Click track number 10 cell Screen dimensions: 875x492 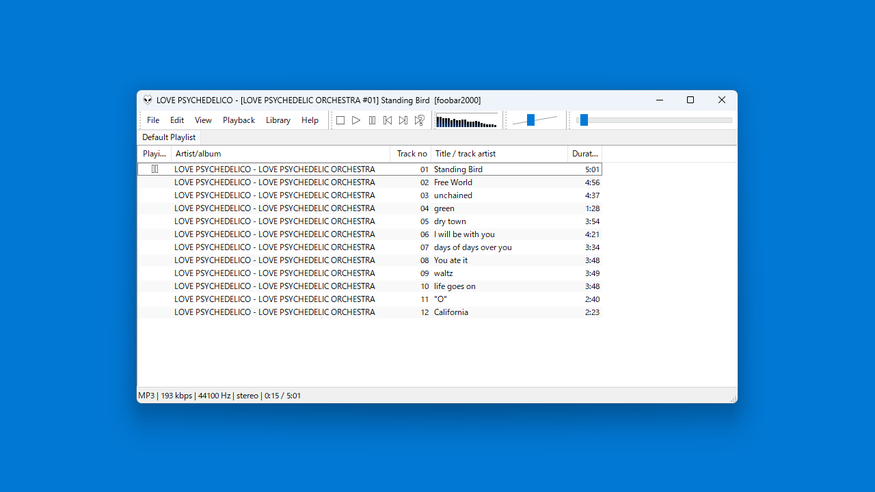point(425,286)
